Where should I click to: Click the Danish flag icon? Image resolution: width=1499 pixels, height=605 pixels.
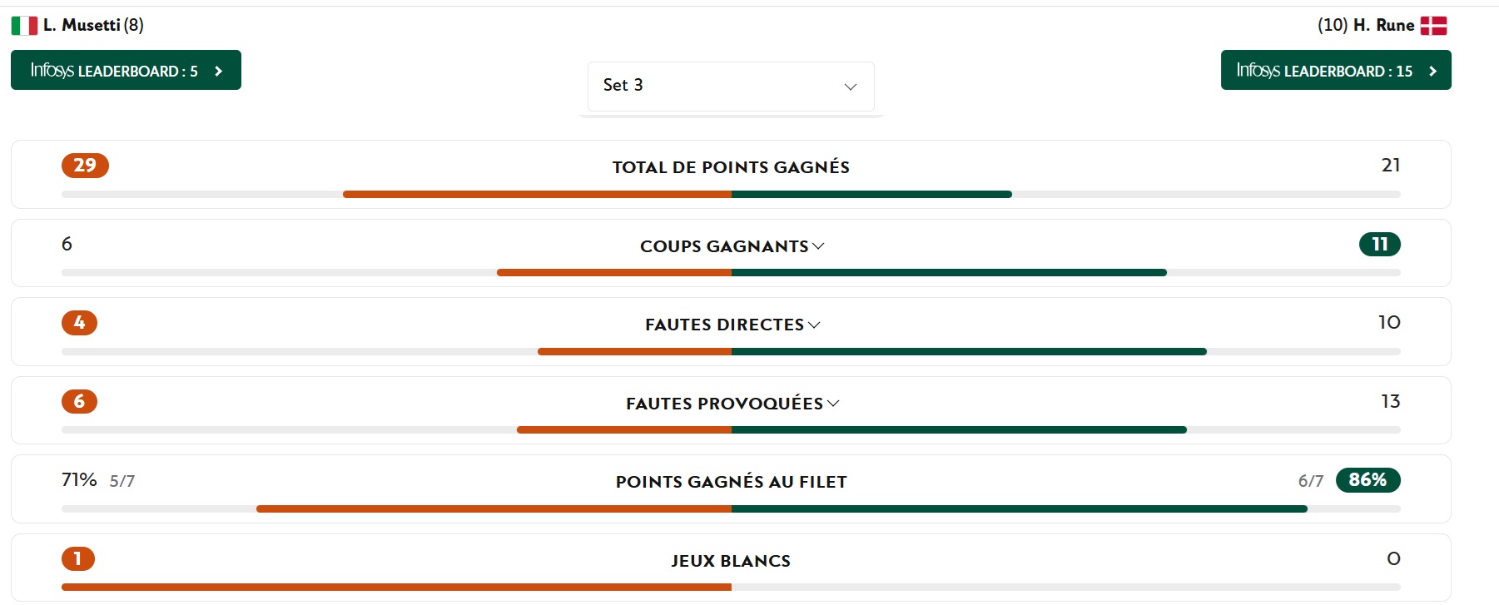(1433, 26)
